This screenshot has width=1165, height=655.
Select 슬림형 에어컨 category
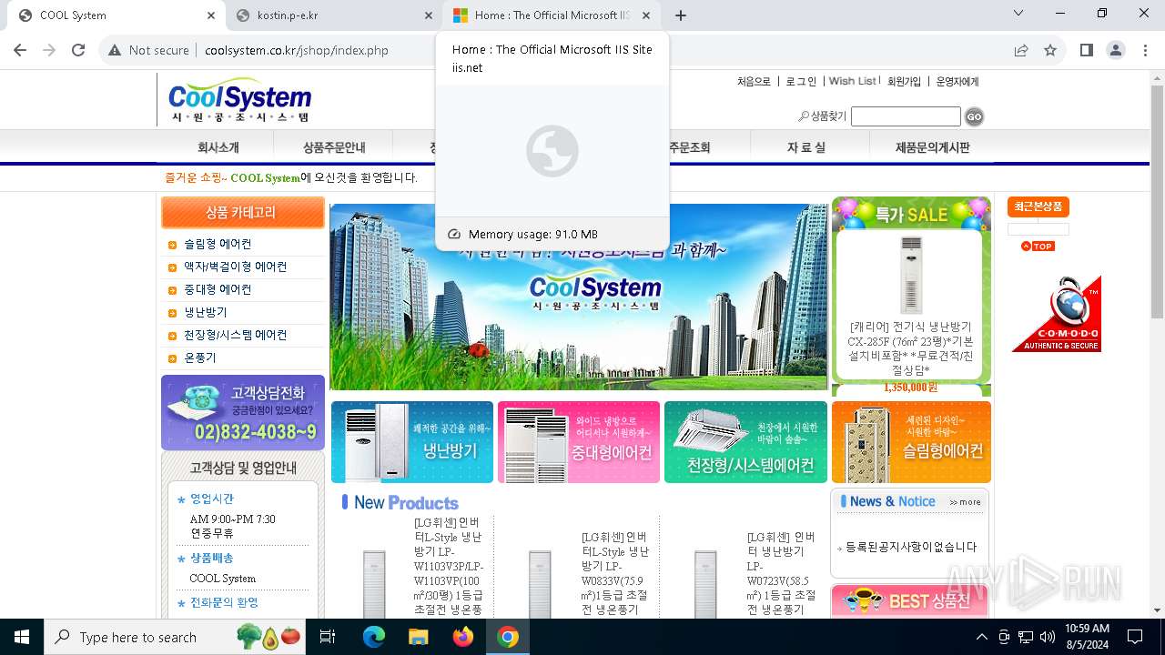(x=218, y=245)
